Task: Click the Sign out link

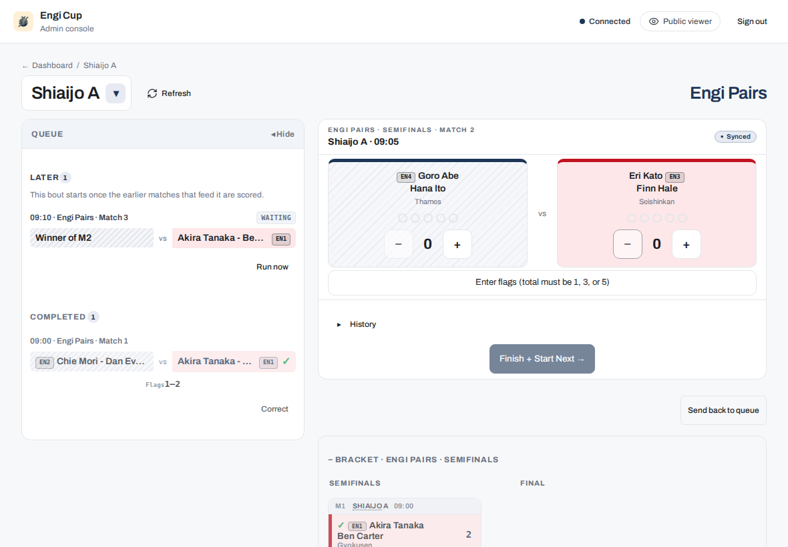Action: [x=752, y=21]
